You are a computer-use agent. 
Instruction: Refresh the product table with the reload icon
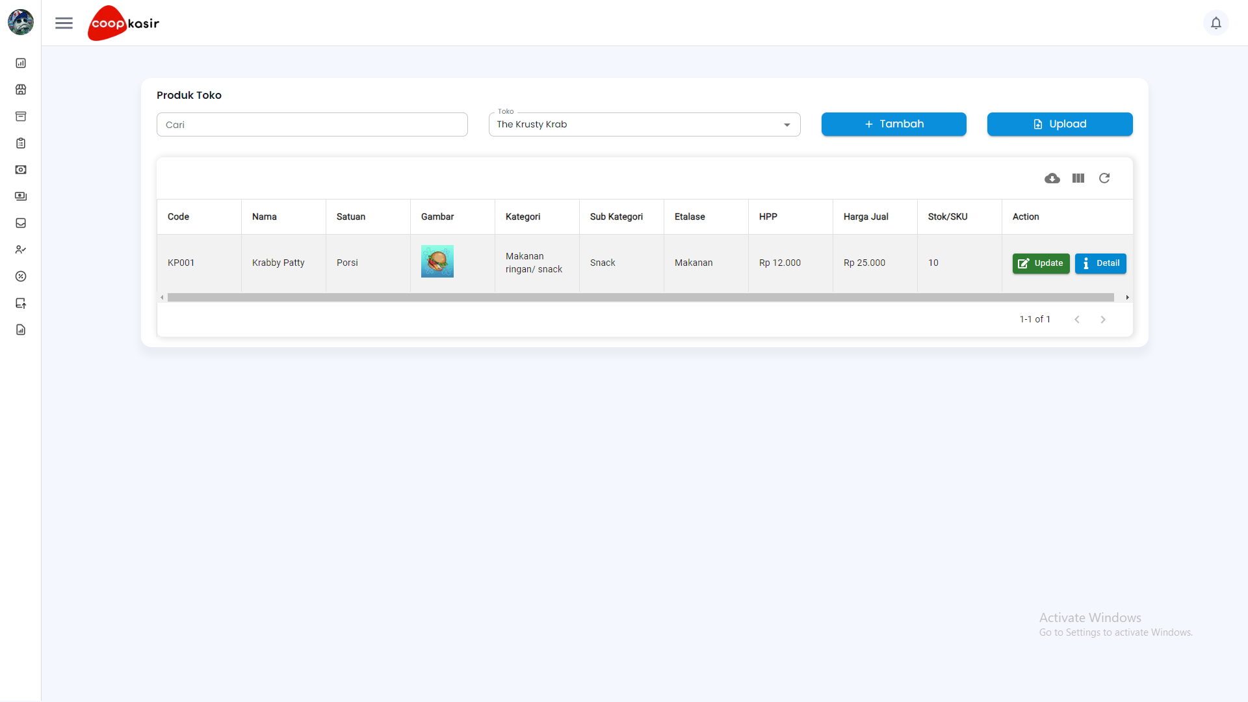coord(1104,178)
